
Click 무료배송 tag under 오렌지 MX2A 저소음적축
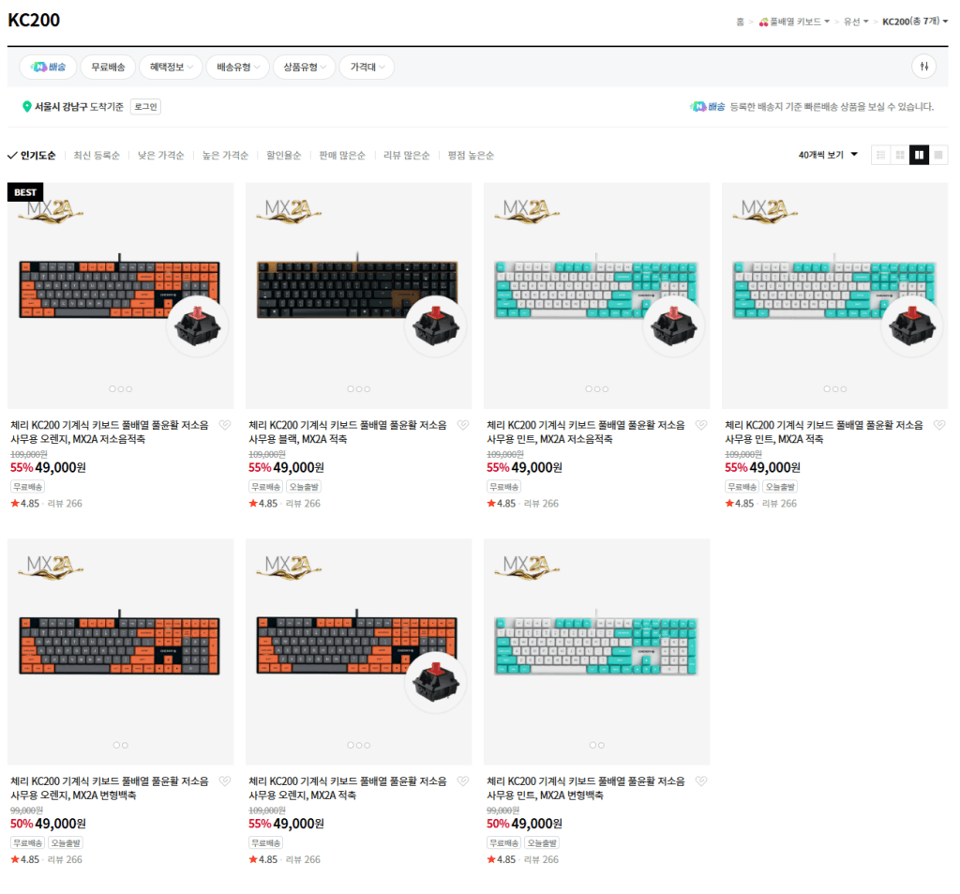27,487
